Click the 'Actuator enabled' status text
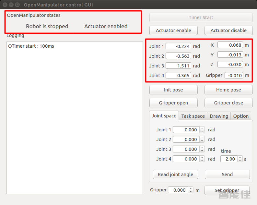This screenshot has height=205, width=257. click(x=106, y=26)
